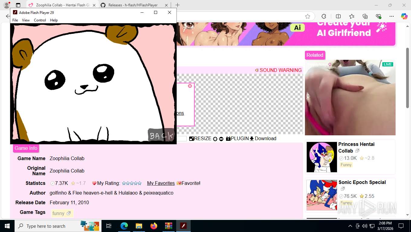Click the Game Info section label
411x232 pixels.
(26, 148)
